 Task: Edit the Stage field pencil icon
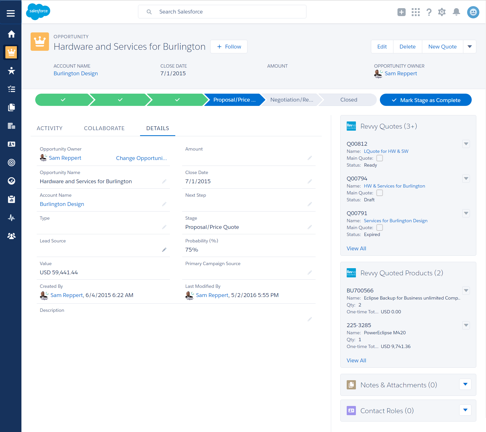[310, 227]
